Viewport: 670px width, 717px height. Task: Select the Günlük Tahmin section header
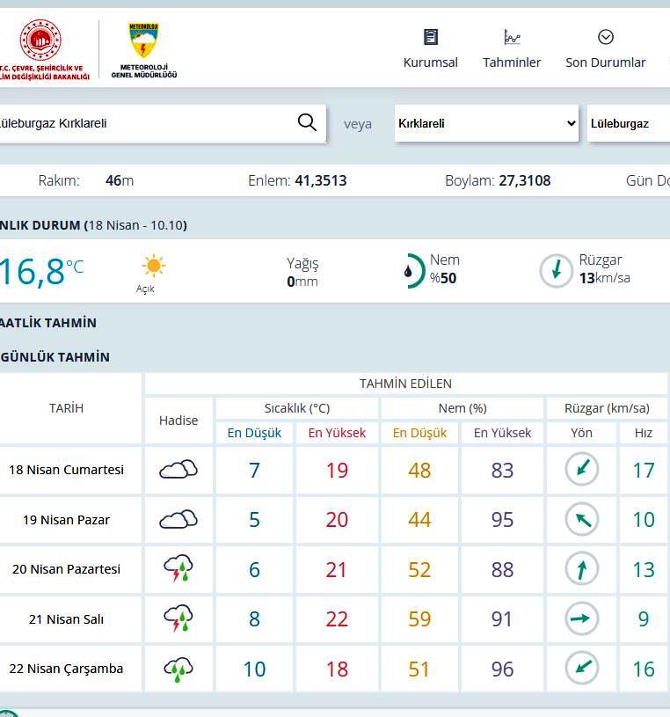point(55,357)
